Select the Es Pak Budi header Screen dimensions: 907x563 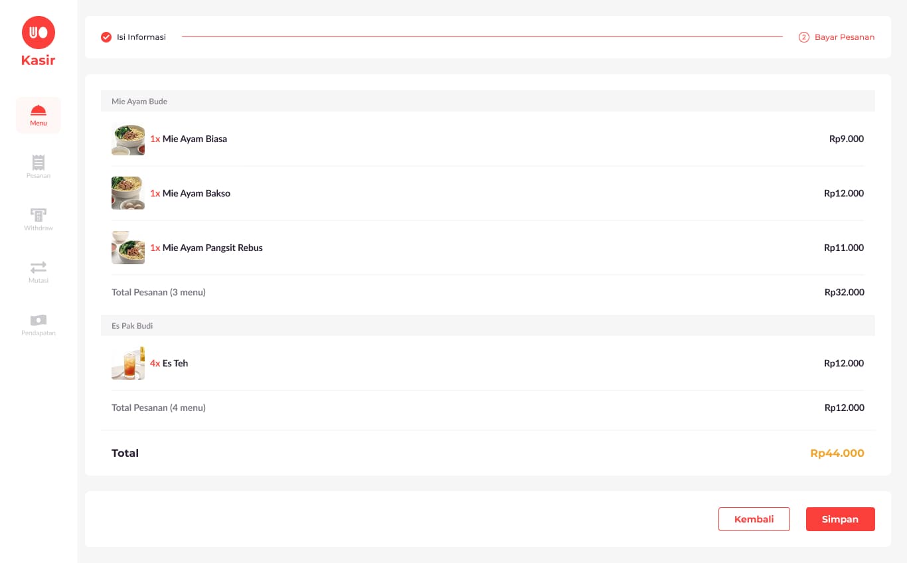[x=488, y=325]
